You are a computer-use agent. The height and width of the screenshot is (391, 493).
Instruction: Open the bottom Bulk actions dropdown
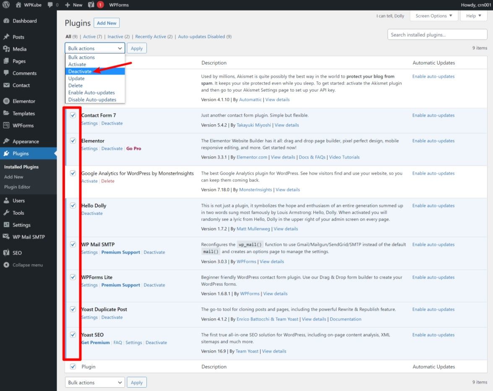click(x=95, y=383)
